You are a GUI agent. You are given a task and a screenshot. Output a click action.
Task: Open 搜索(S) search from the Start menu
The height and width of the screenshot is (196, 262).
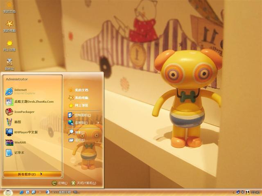[77, 132]
